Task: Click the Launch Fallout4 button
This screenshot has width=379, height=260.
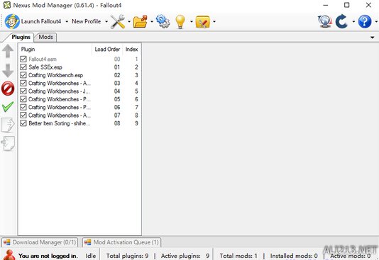Action: [33, 21]
